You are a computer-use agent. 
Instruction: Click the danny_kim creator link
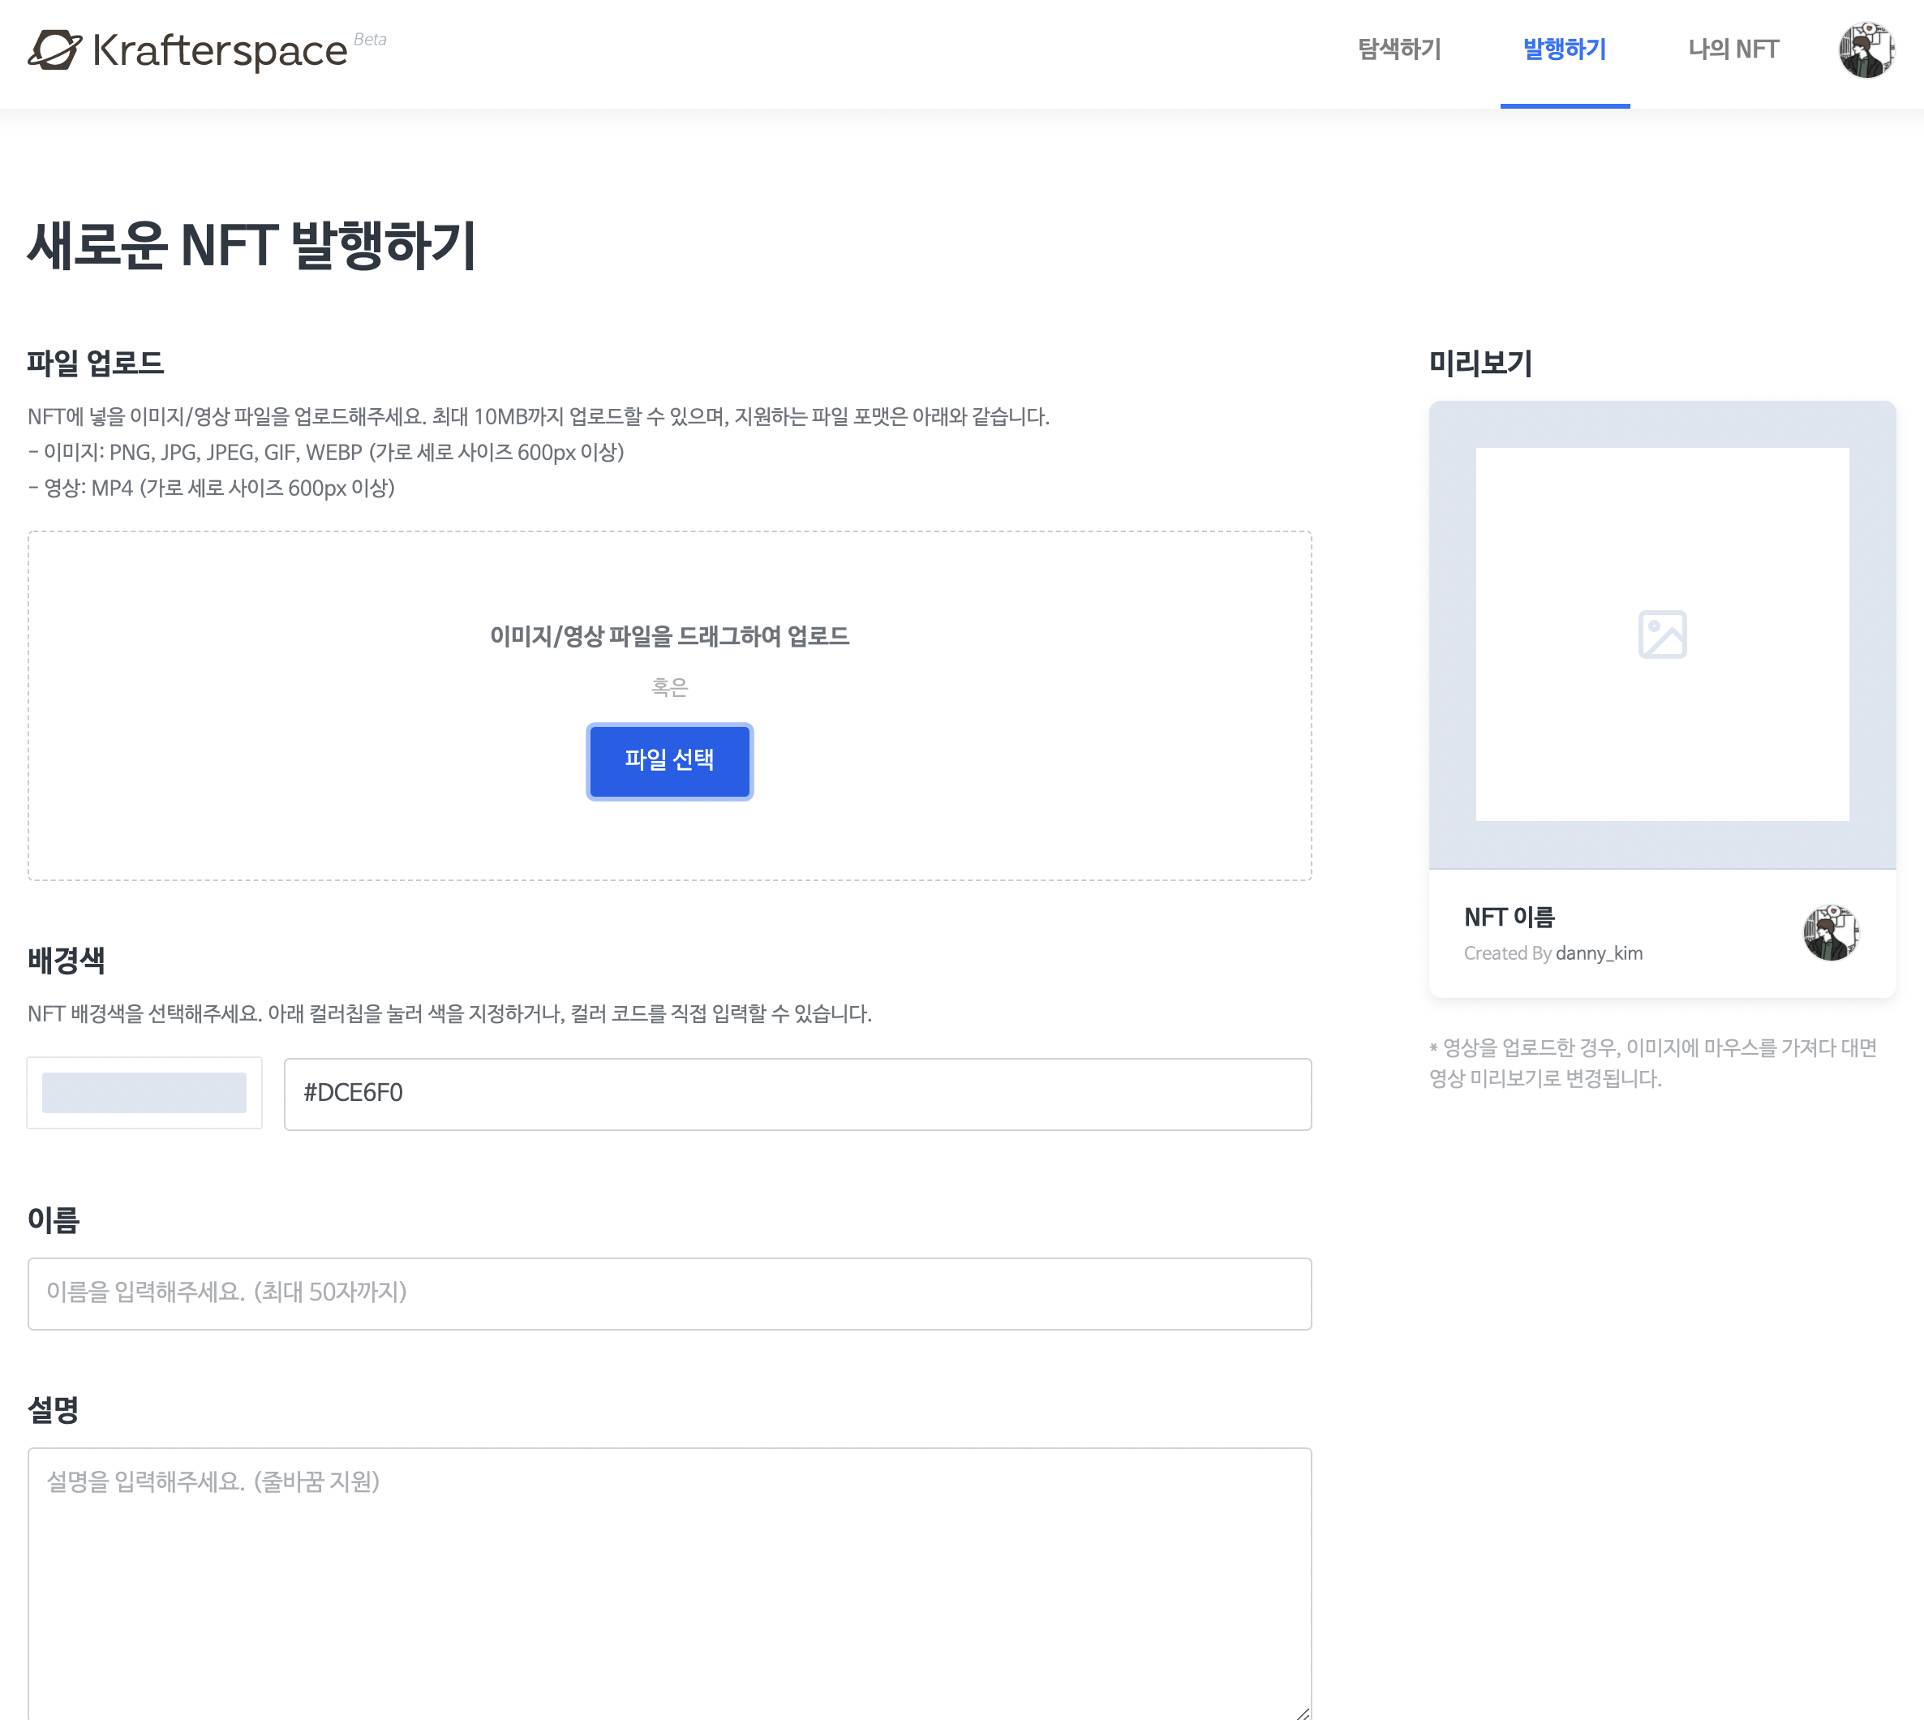[x=1599, y=953]
